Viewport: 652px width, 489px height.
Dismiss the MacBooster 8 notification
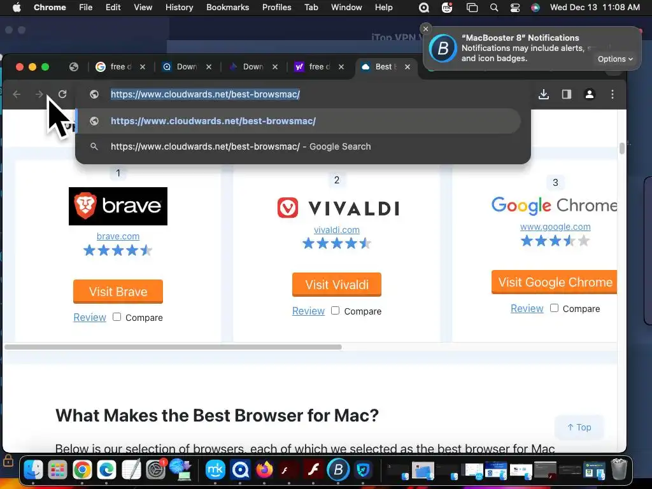(x=425, y=29)
